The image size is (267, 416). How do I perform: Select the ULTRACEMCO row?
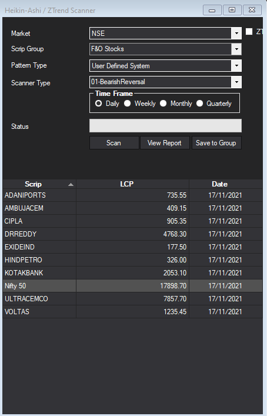[132, 299]
